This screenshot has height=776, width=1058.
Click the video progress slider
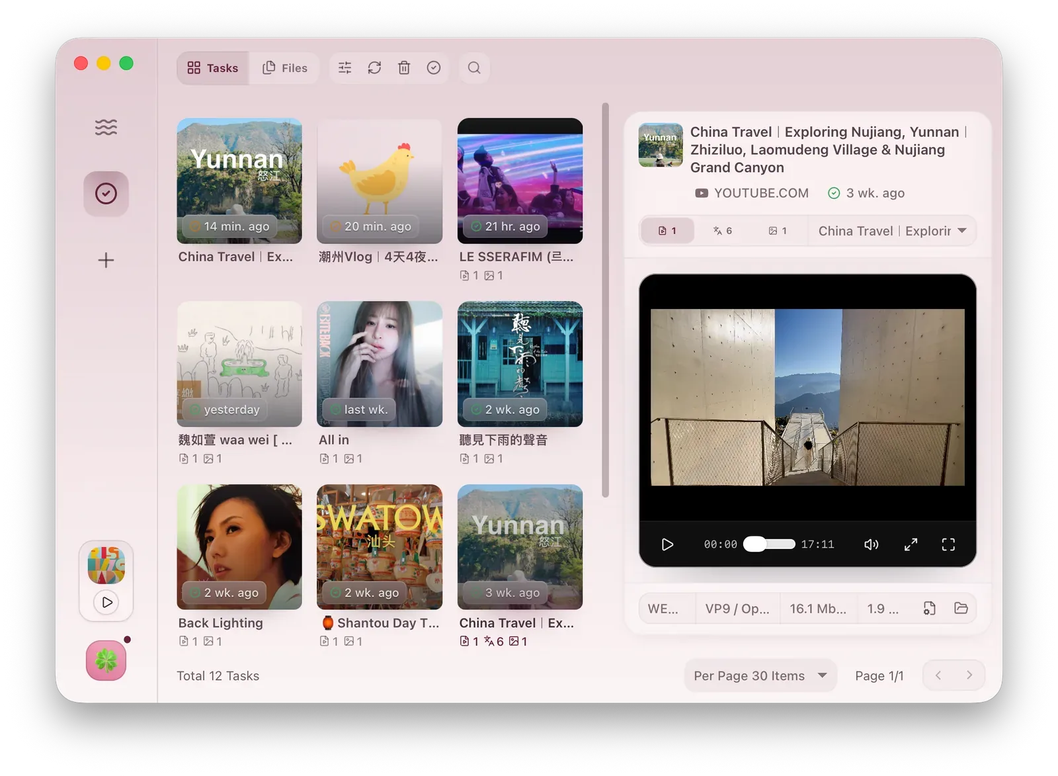(769, 544)
